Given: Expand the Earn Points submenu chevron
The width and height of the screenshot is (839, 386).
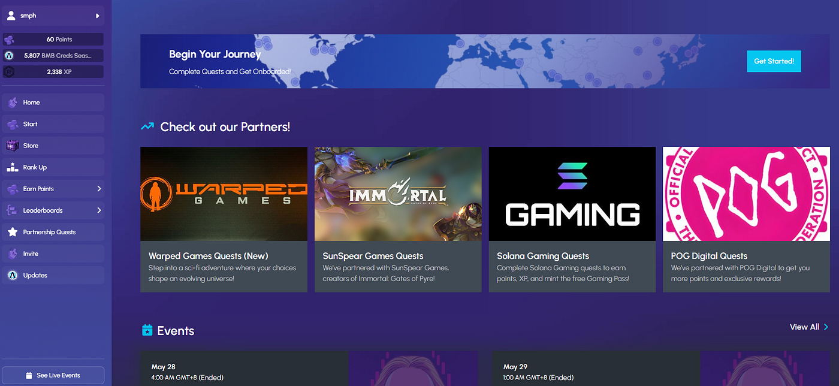Looking at the screenshot, I should (x=99, y=189).
